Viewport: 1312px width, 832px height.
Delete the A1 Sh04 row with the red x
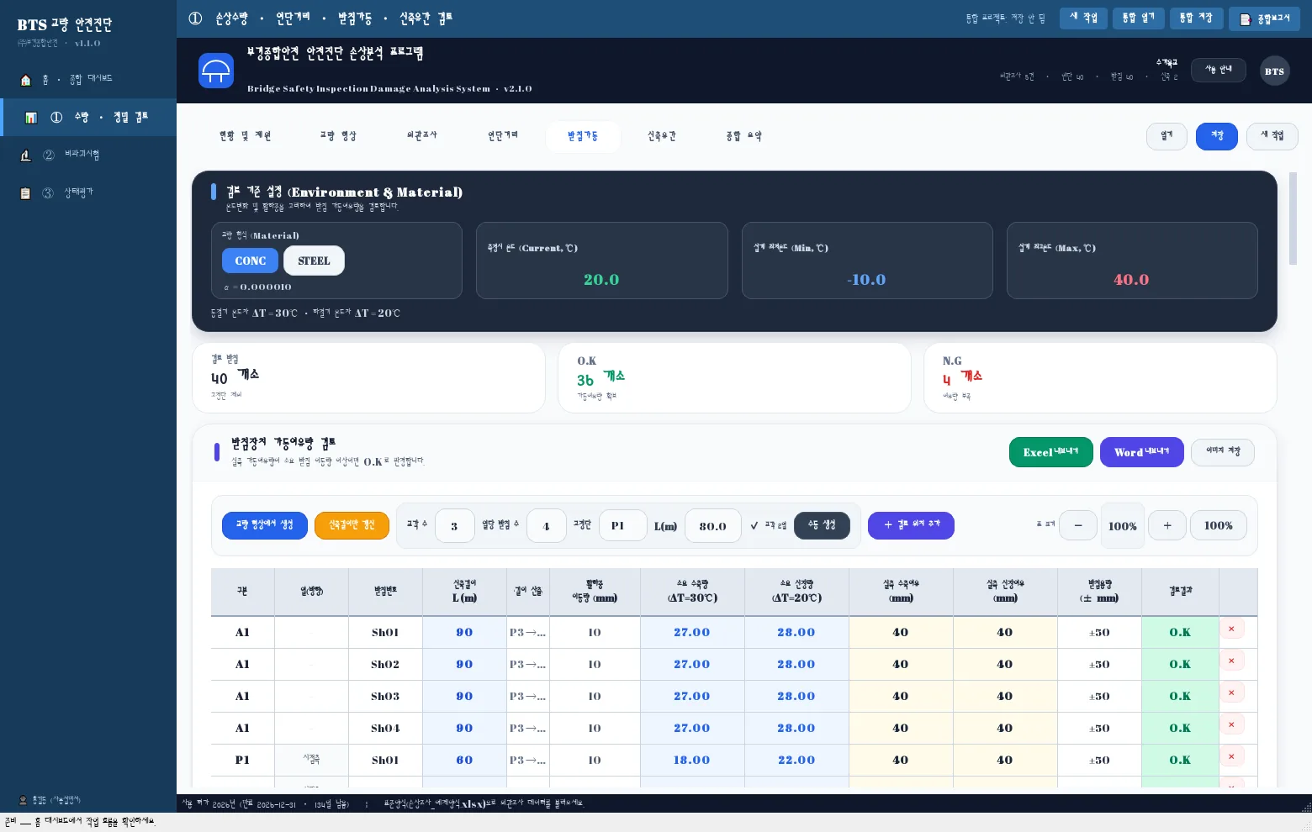click(1231, 724)
